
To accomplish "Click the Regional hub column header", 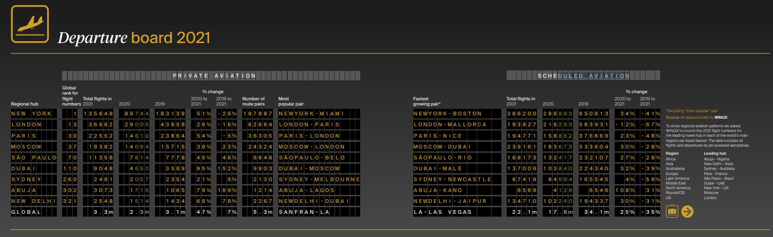I will 25,104.
